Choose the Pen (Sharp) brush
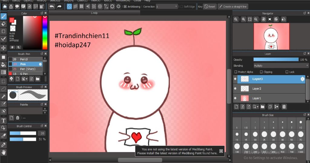 (x=25, y=69)
